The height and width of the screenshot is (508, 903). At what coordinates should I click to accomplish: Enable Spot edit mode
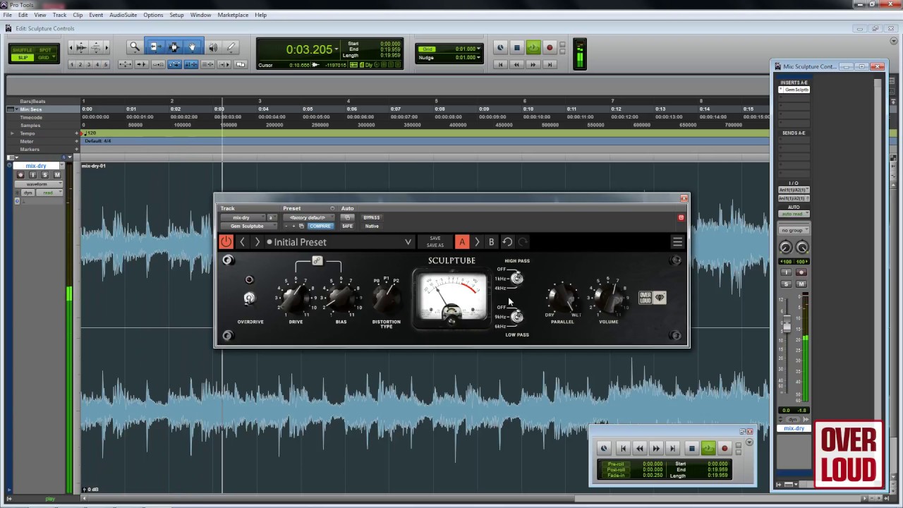tap(46, 50)
